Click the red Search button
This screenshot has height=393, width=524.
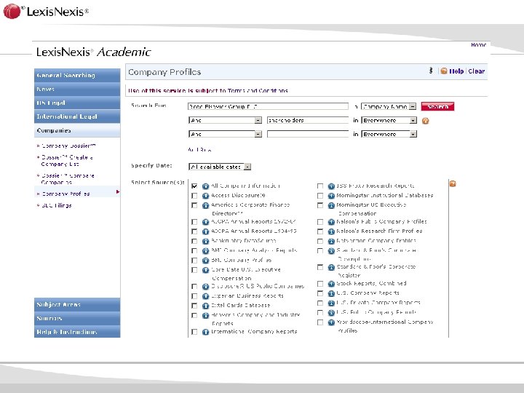point(438,106)
